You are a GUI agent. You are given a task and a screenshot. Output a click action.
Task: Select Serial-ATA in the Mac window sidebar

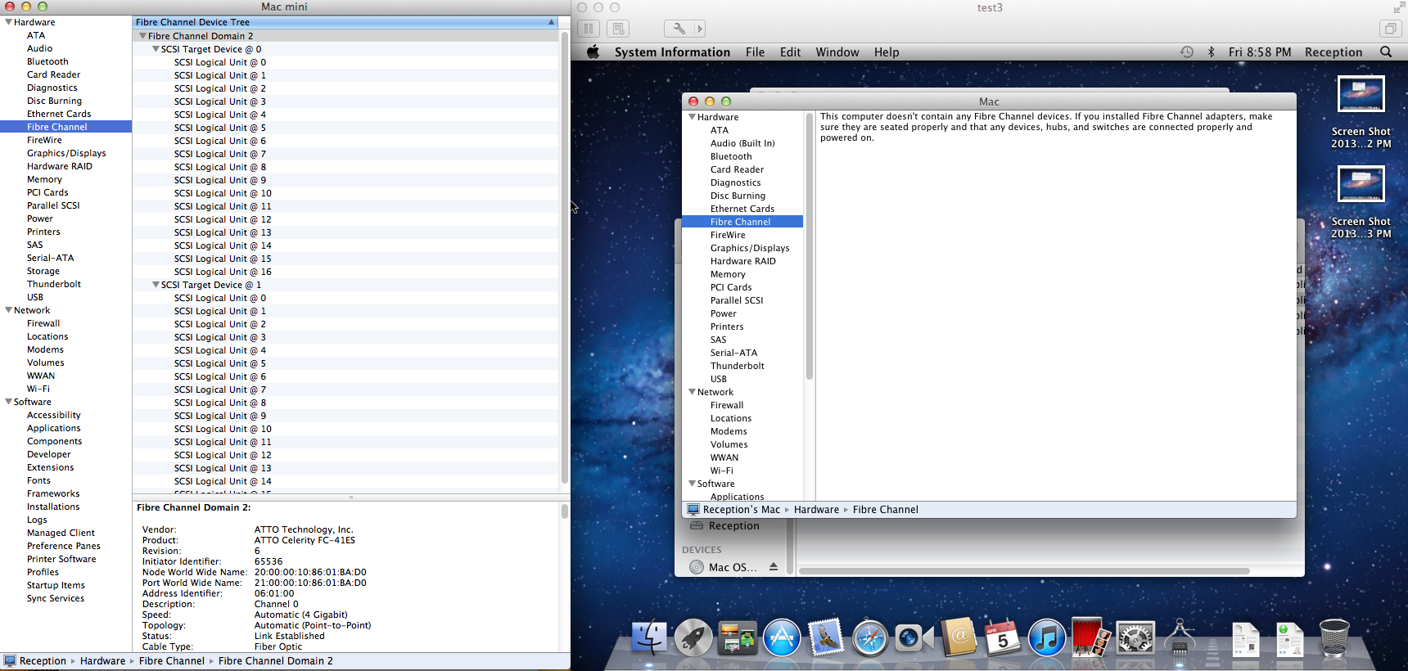pyautogui.click(x=733, y=353)
